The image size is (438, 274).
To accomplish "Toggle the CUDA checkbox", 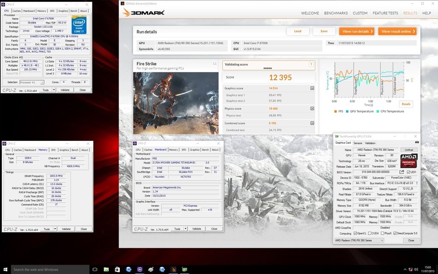I will (x=370, y=233).
